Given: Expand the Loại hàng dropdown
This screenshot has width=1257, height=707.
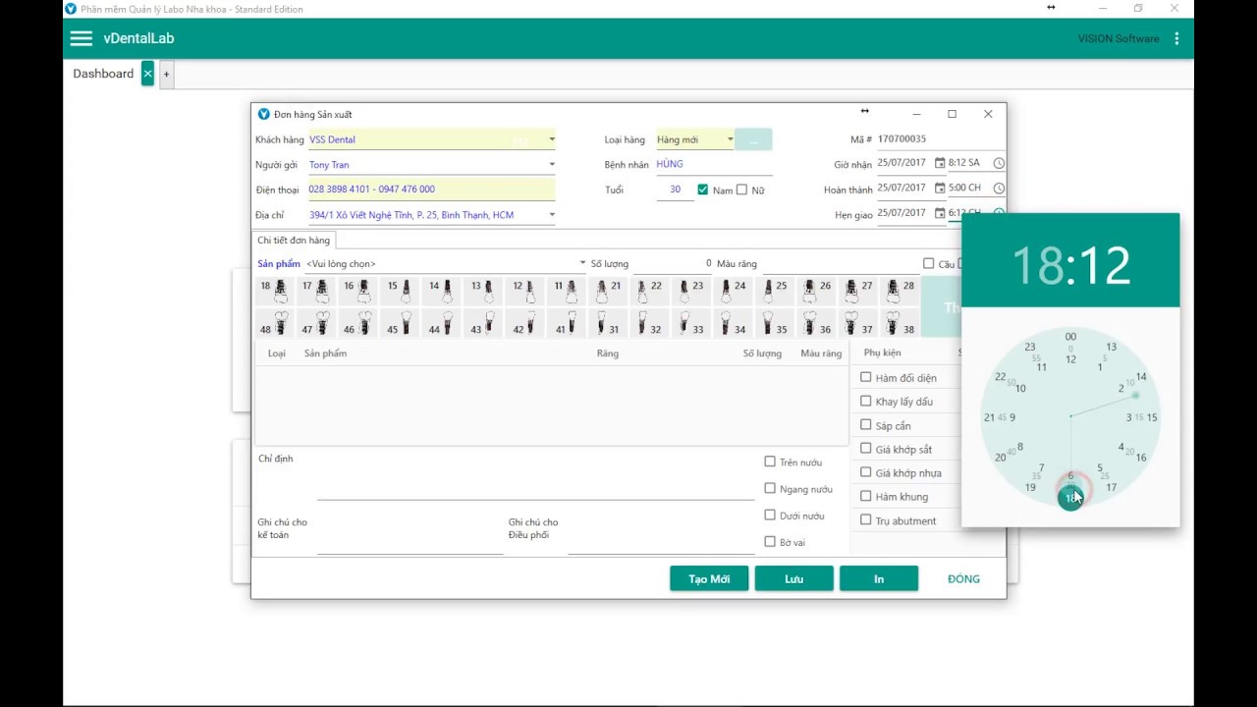Looking at the screenshot, I should (x=730, y=139).
